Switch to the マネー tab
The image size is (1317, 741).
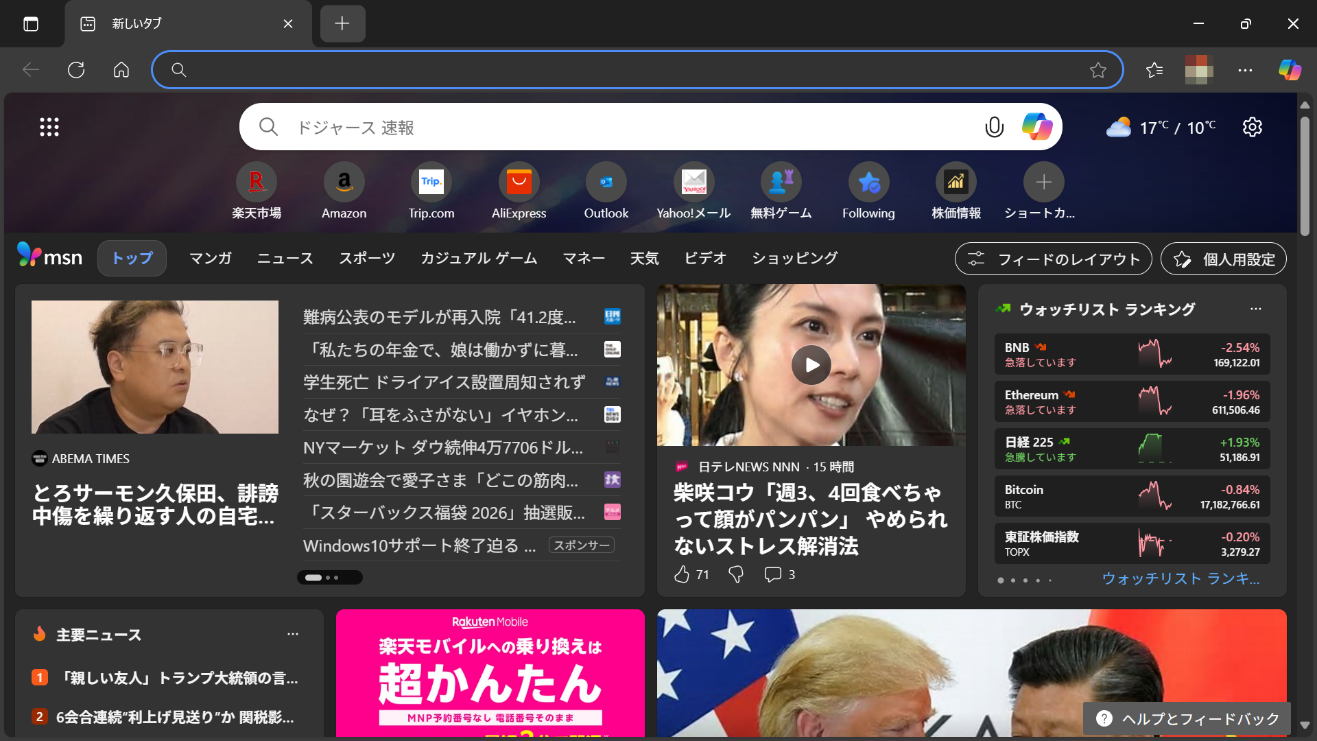pyautogui.click(x=584, y=258)
